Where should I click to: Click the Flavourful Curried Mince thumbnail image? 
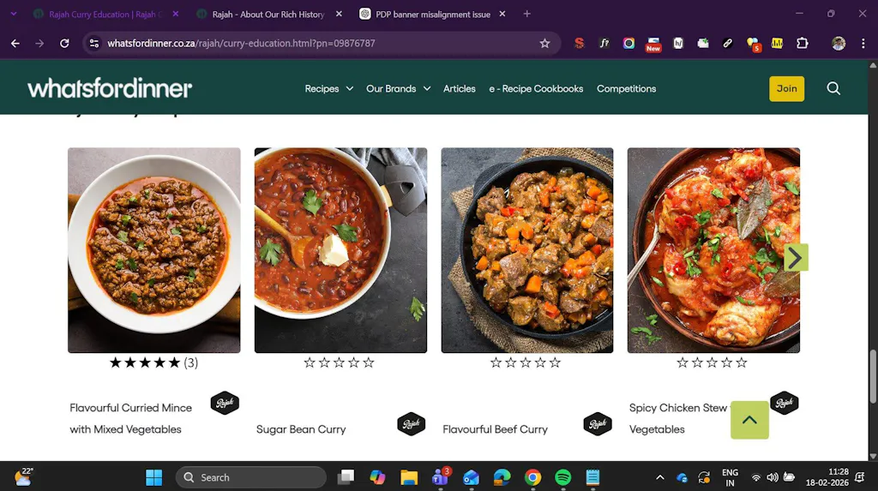tap(154, 250)
